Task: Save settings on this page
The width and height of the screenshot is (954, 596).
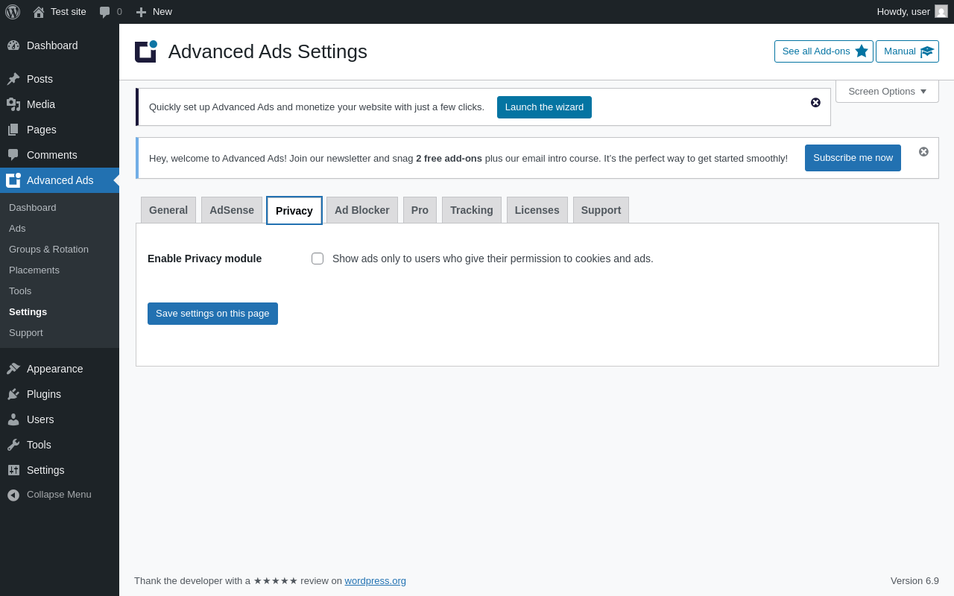Action: click(212, 314)
